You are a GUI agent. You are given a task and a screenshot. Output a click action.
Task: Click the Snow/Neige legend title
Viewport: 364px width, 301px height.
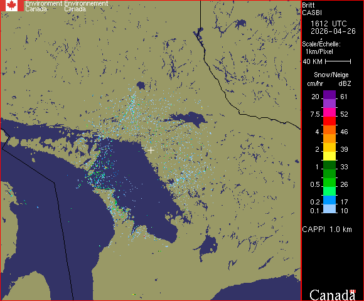point(331,75)
